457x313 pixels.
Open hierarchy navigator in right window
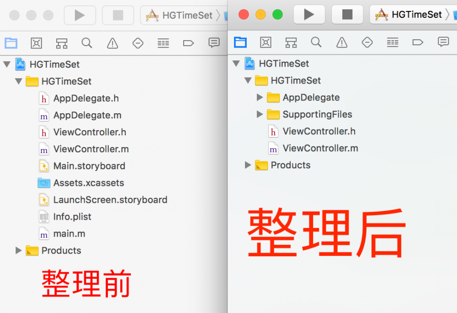point(291,42)
